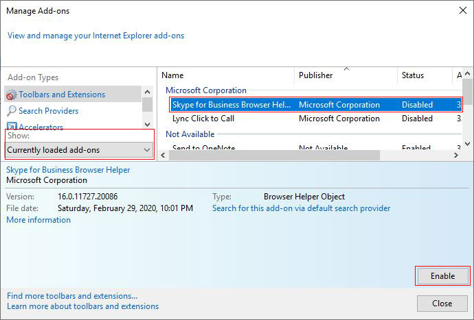Click Skype for Business Browser Helper details title
Image resolution: width=474 pixels, height=320 pixels.
point(68,170)
